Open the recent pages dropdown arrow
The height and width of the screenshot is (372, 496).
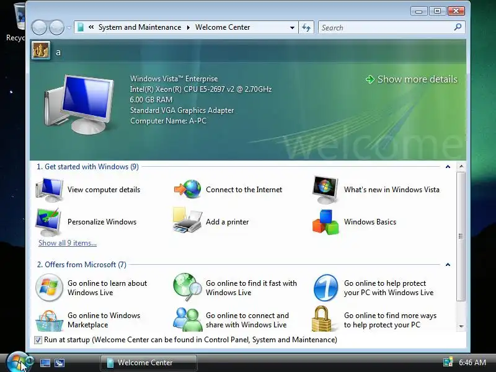tap(69, 27)
